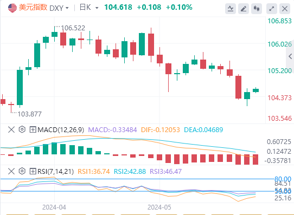This screenshot has height=215, width=294.
Task: Remove the MACD indicator panel
Action: click(11, 129)
